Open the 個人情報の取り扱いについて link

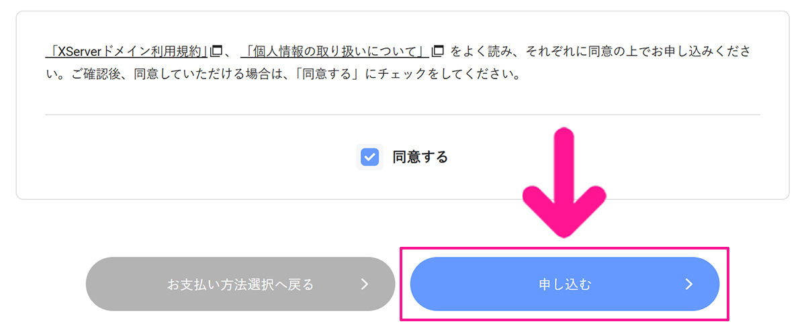[x=334, y=51]
